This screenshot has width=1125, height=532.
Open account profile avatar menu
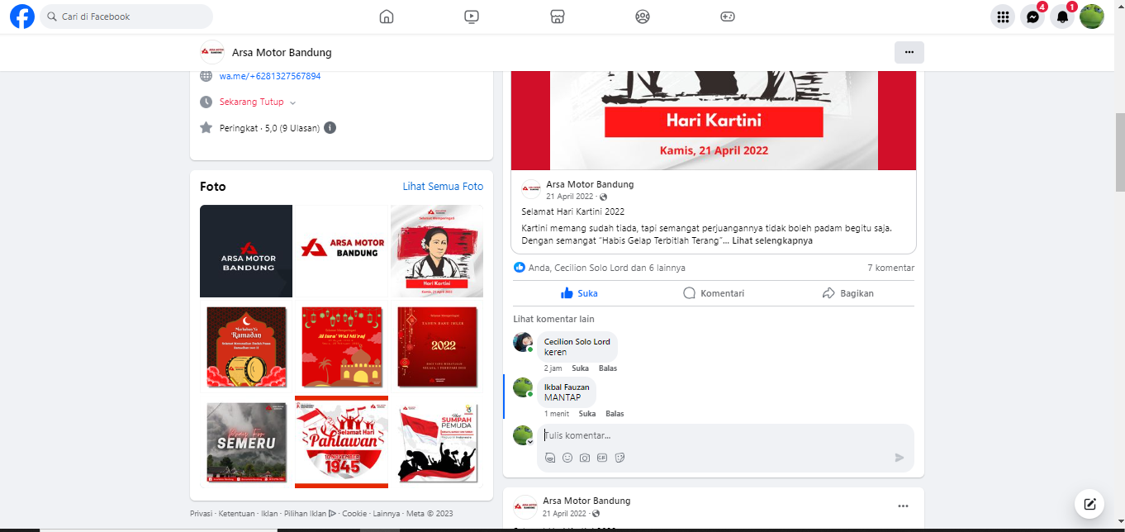1092,17
